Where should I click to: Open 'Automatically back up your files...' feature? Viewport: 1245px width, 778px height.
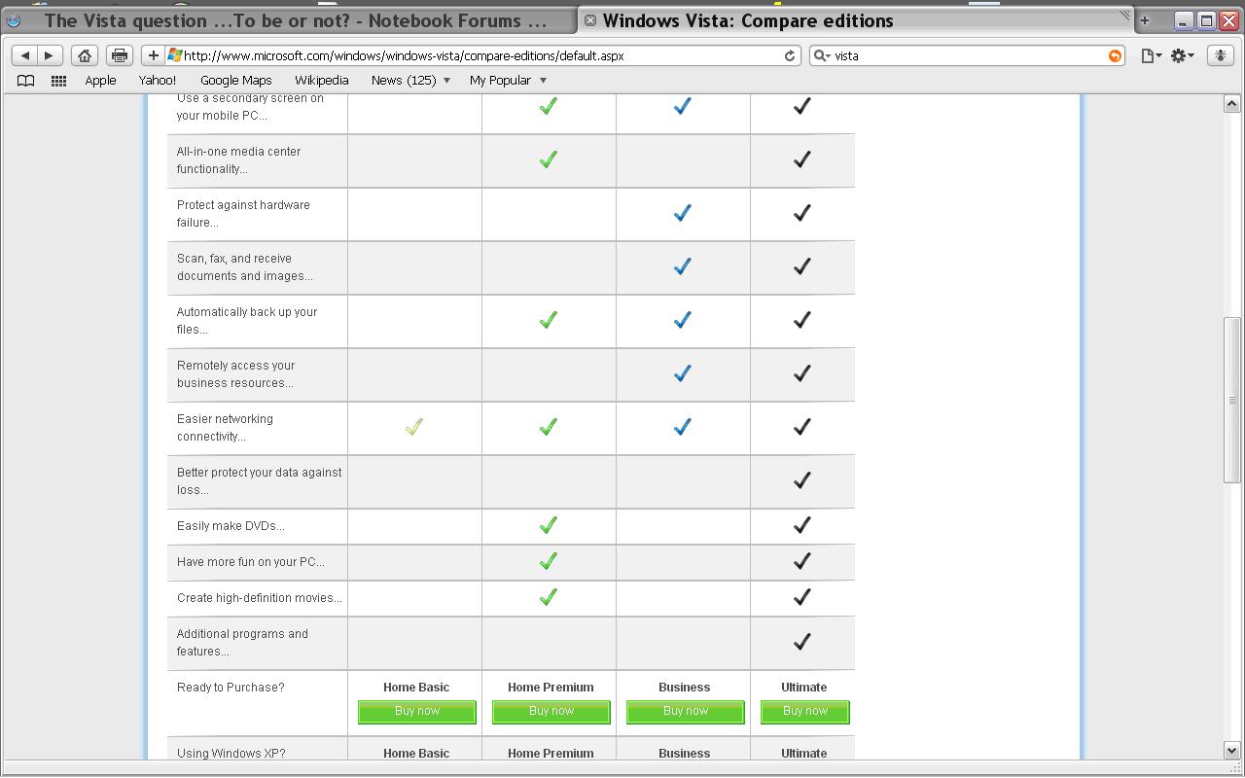click(247, 321)
